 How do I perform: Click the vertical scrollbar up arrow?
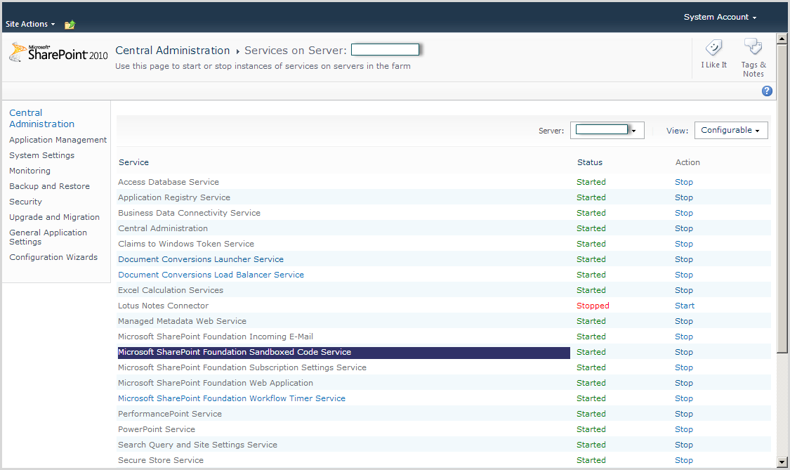point(782,39)
